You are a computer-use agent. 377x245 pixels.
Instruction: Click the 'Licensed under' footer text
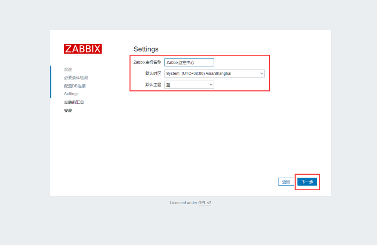tap(183, 203)
